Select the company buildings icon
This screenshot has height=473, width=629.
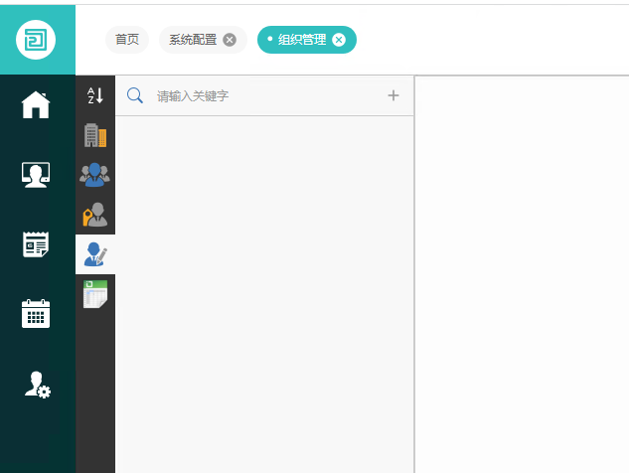coord(95,135)
